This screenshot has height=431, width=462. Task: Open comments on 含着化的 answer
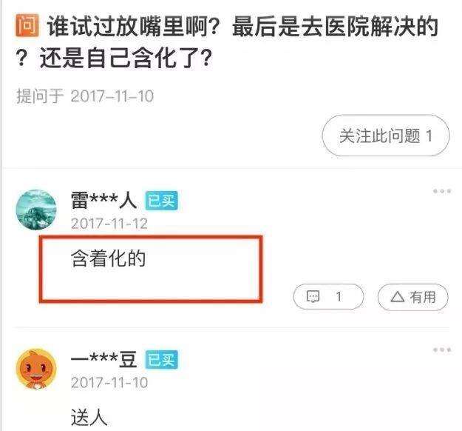[x=328, y=297]
